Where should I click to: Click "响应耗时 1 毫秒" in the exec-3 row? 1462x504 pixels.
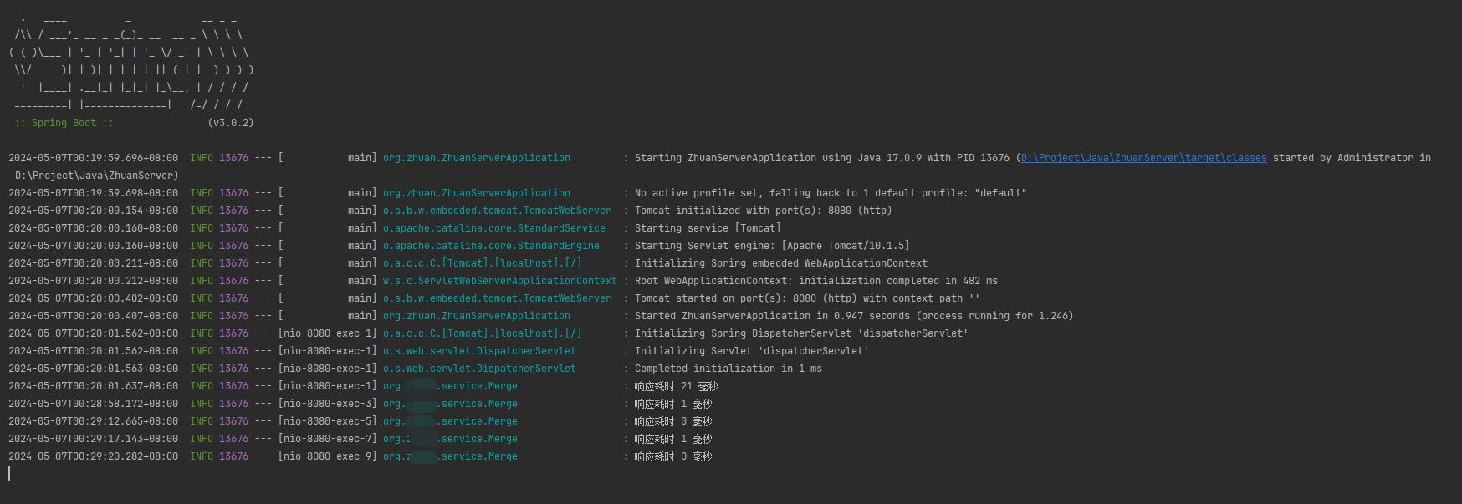[672, 404]
